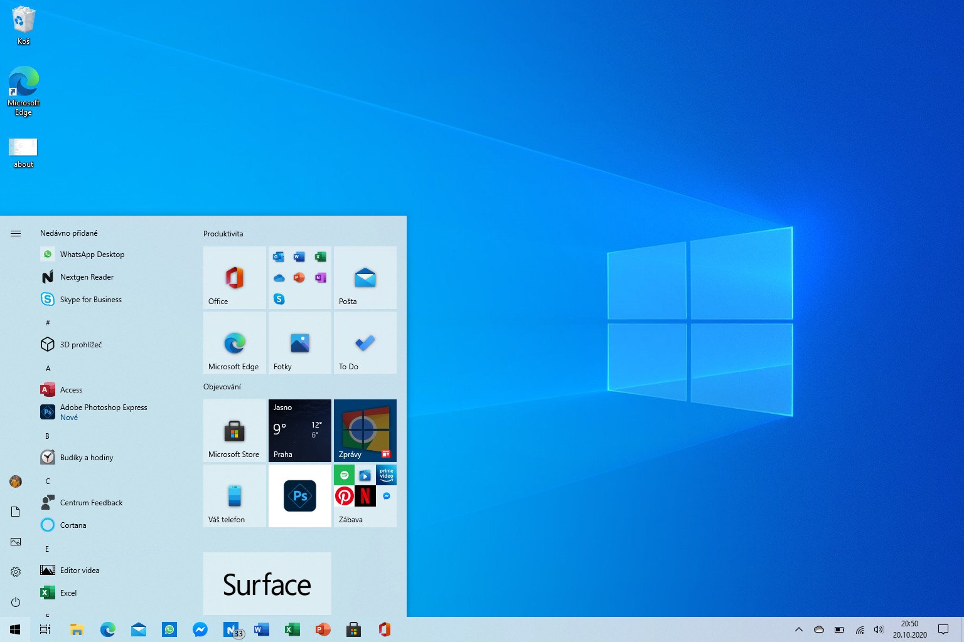Open Wi-Fi network flyout in system tray
This screenshot has height=642, width=964.
[859, 629]
